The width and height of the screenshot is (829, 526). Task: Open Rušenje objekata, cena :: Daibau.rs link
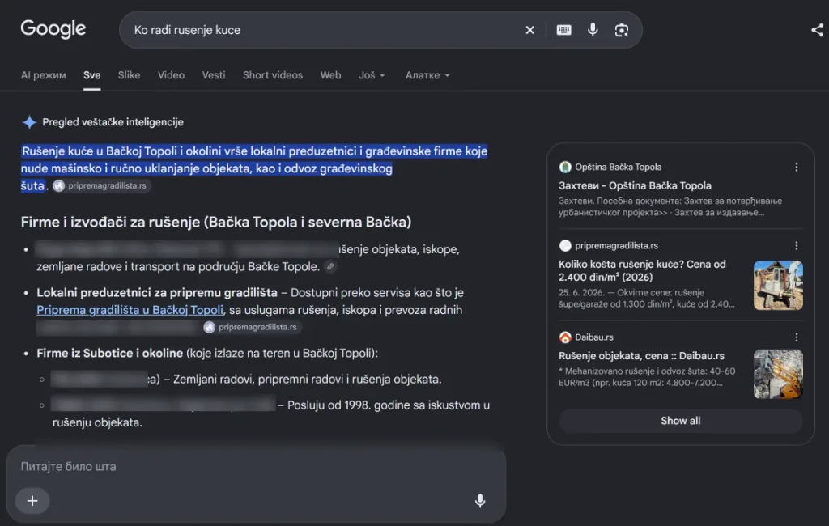pos(641,356)
